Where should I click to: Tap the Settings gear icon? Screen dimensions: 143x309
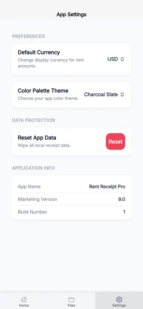pos(119,299)
